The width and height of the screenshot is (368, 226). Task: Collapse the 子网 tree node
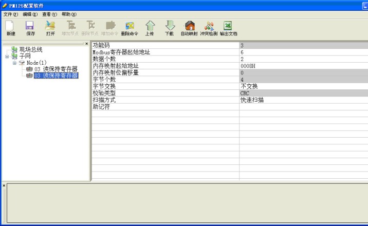pos(7,56)
